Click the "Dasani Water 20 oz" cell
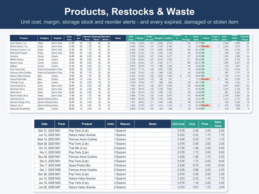Image resolution: width=259 pixels, height=194 pixels. pos(23,96)
